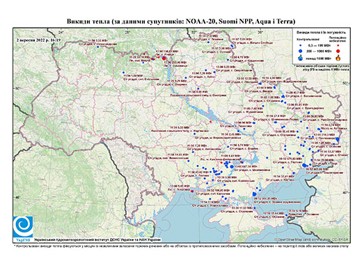The height and width of the screenshot is (256, 362).
Task: Select the blue flame legend icon
Action: pos(301,58)
